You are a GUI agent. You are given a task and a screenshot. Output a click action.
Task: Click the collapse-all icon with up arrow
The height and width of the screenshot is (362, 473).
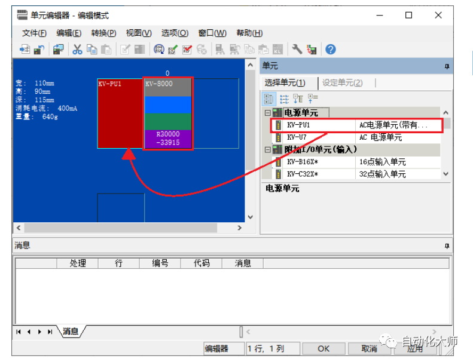point(313,99)
